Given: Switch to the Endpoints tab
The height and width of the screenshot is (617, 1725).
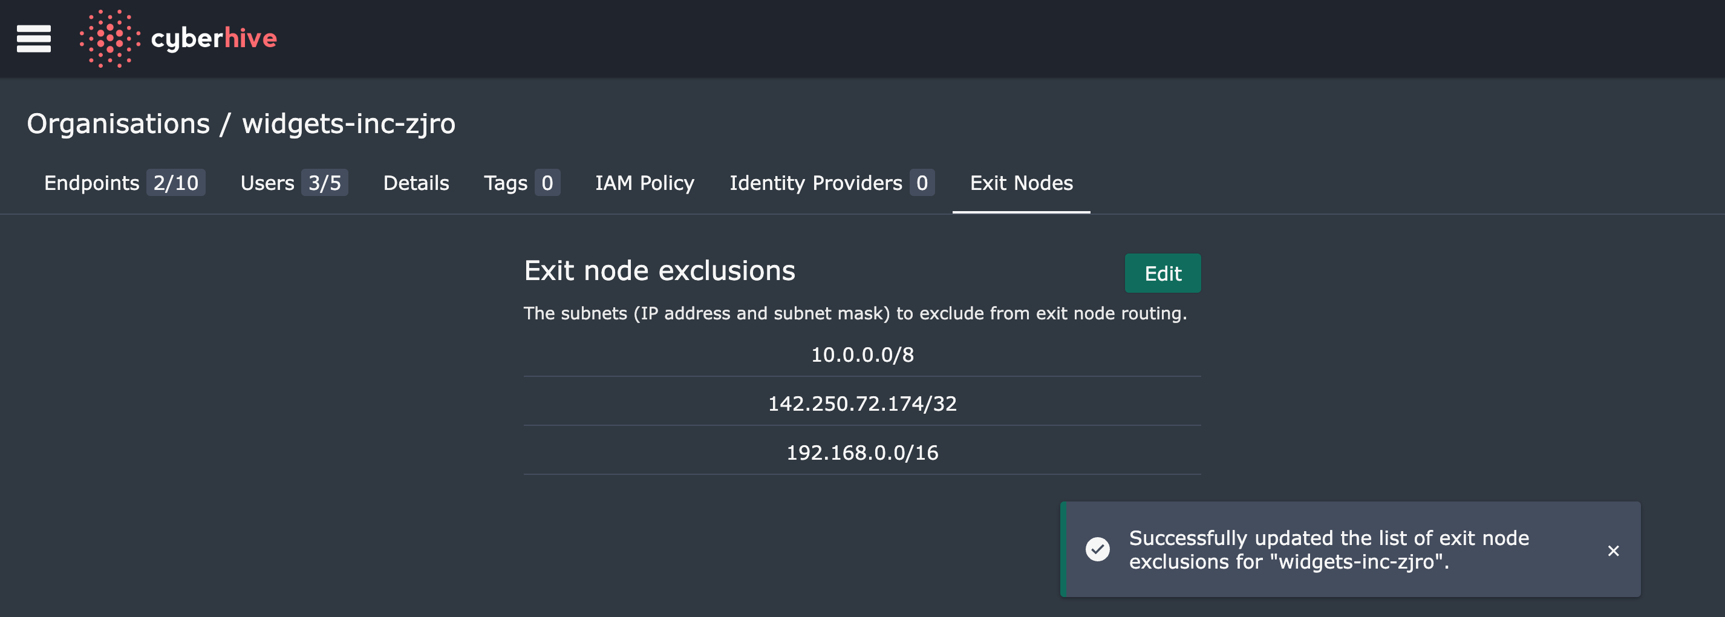Looking at the screenshot, I should point(124,183).
